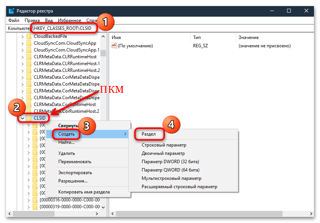Select Параметр QWORD (64 бита)
Screen dimensions: 320x223
[x=170, y=170]
